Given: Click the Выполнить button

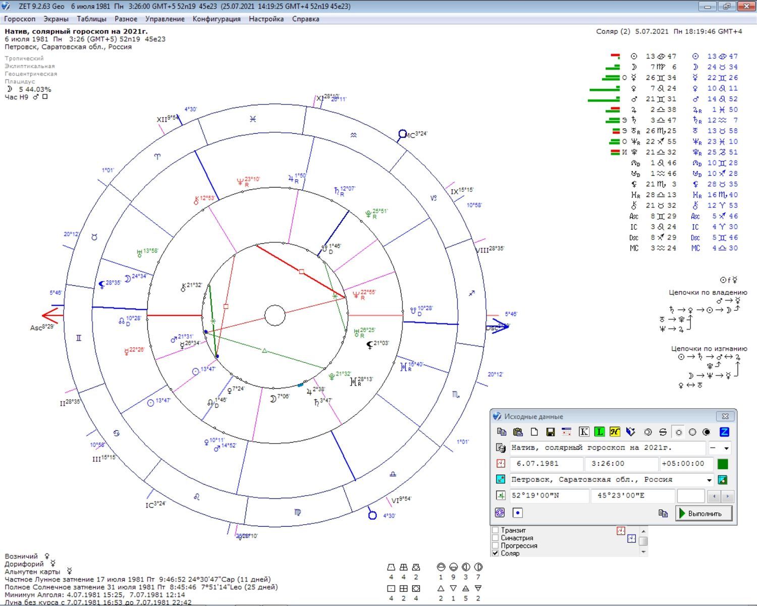Looking at the screenshot, I should pos(704,513).
